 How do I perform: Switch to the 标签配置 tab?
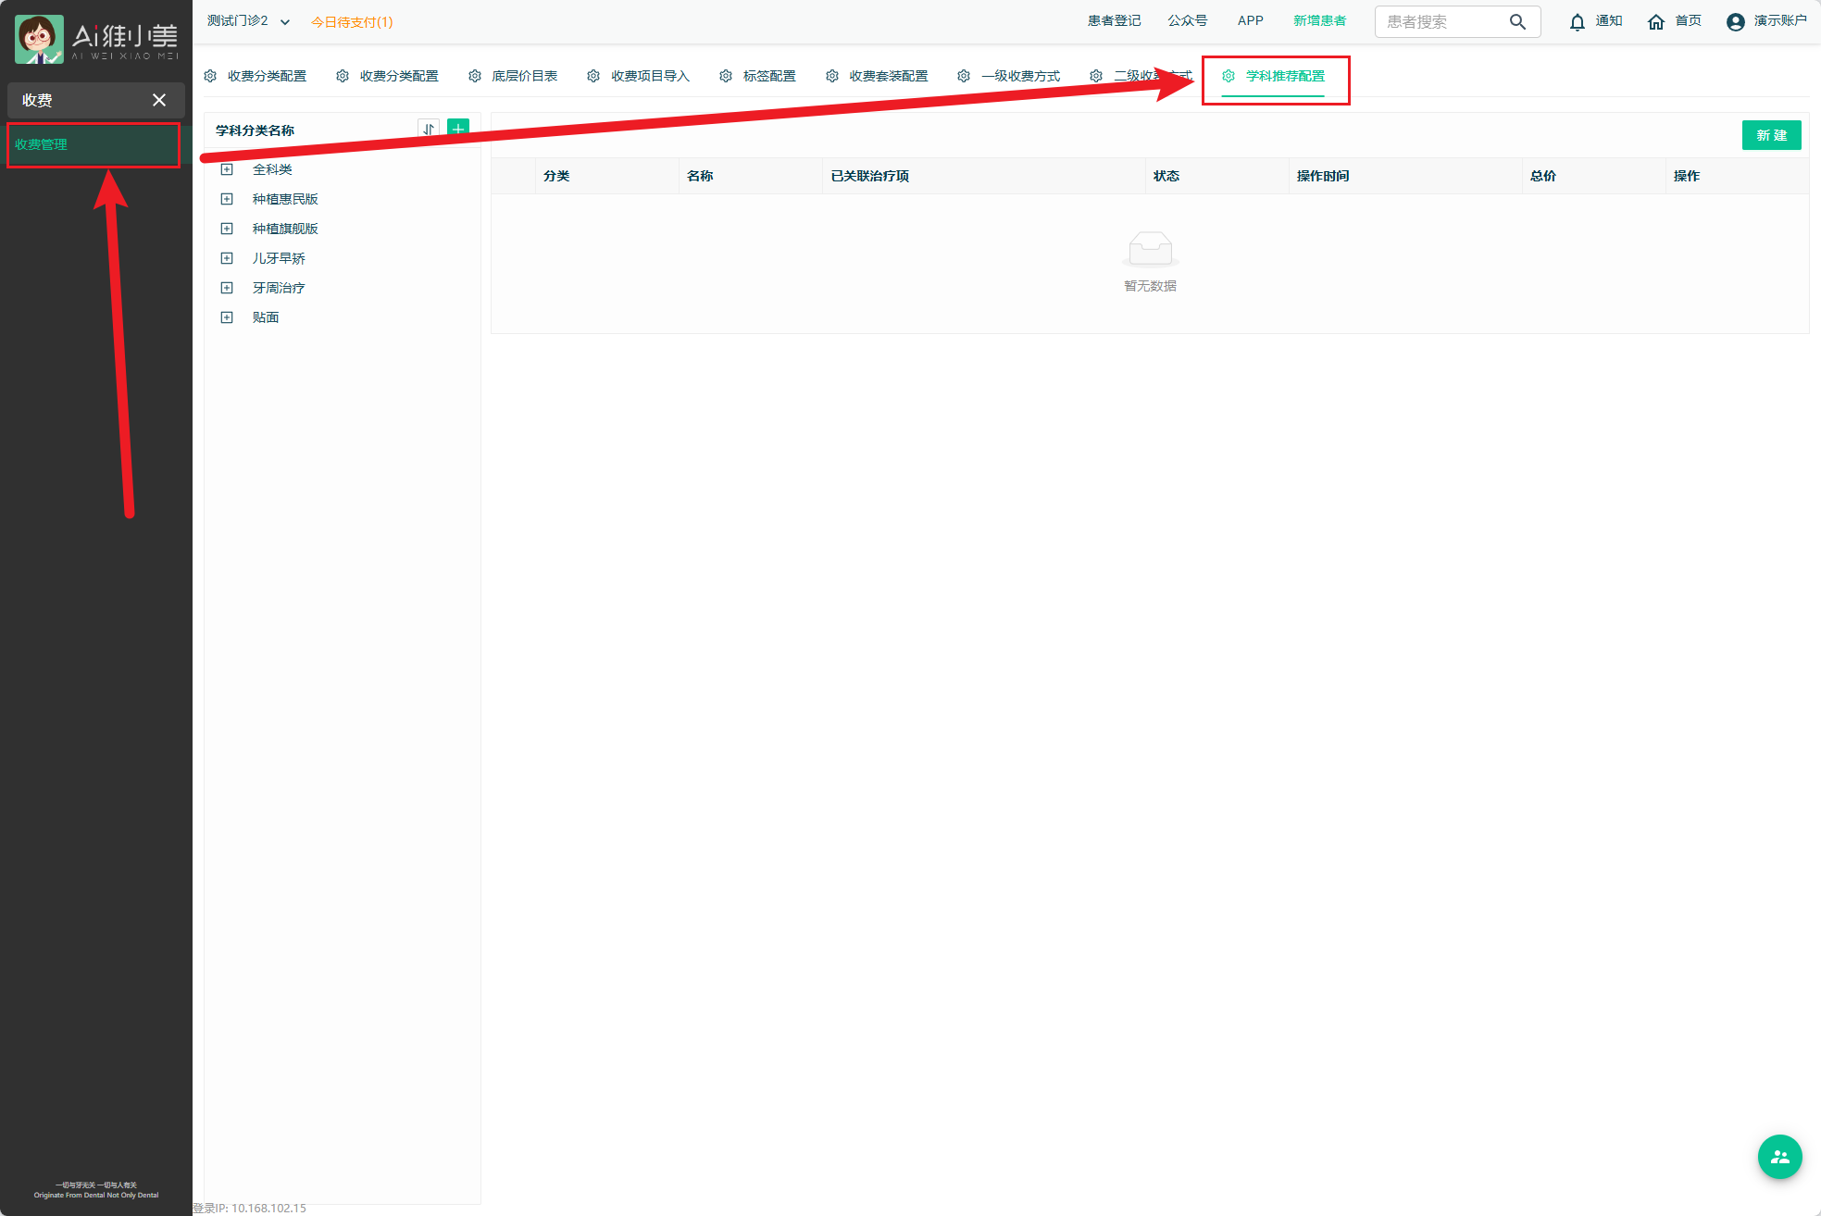768,76
